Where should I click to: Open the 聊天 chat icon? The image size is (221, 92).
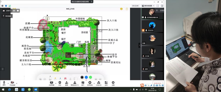[x=83, y=83]
